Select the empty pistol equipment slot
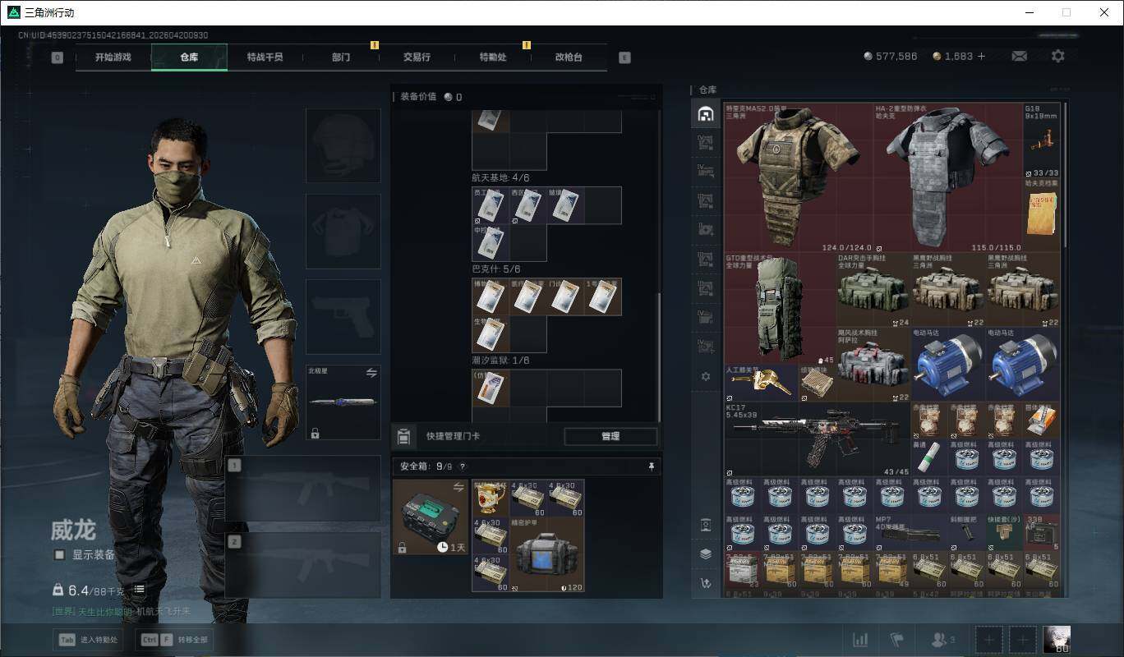The height and width of the screenshot is (657, 1124). click(343, 317)
